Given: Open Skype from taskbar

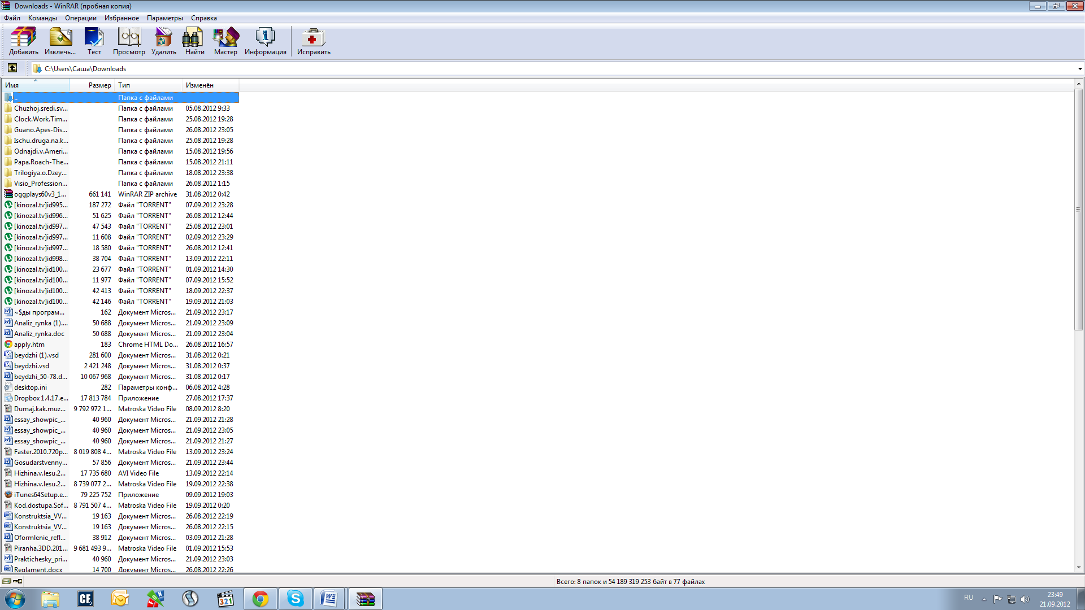Looking at the screenshot, I should coord(296,599).
